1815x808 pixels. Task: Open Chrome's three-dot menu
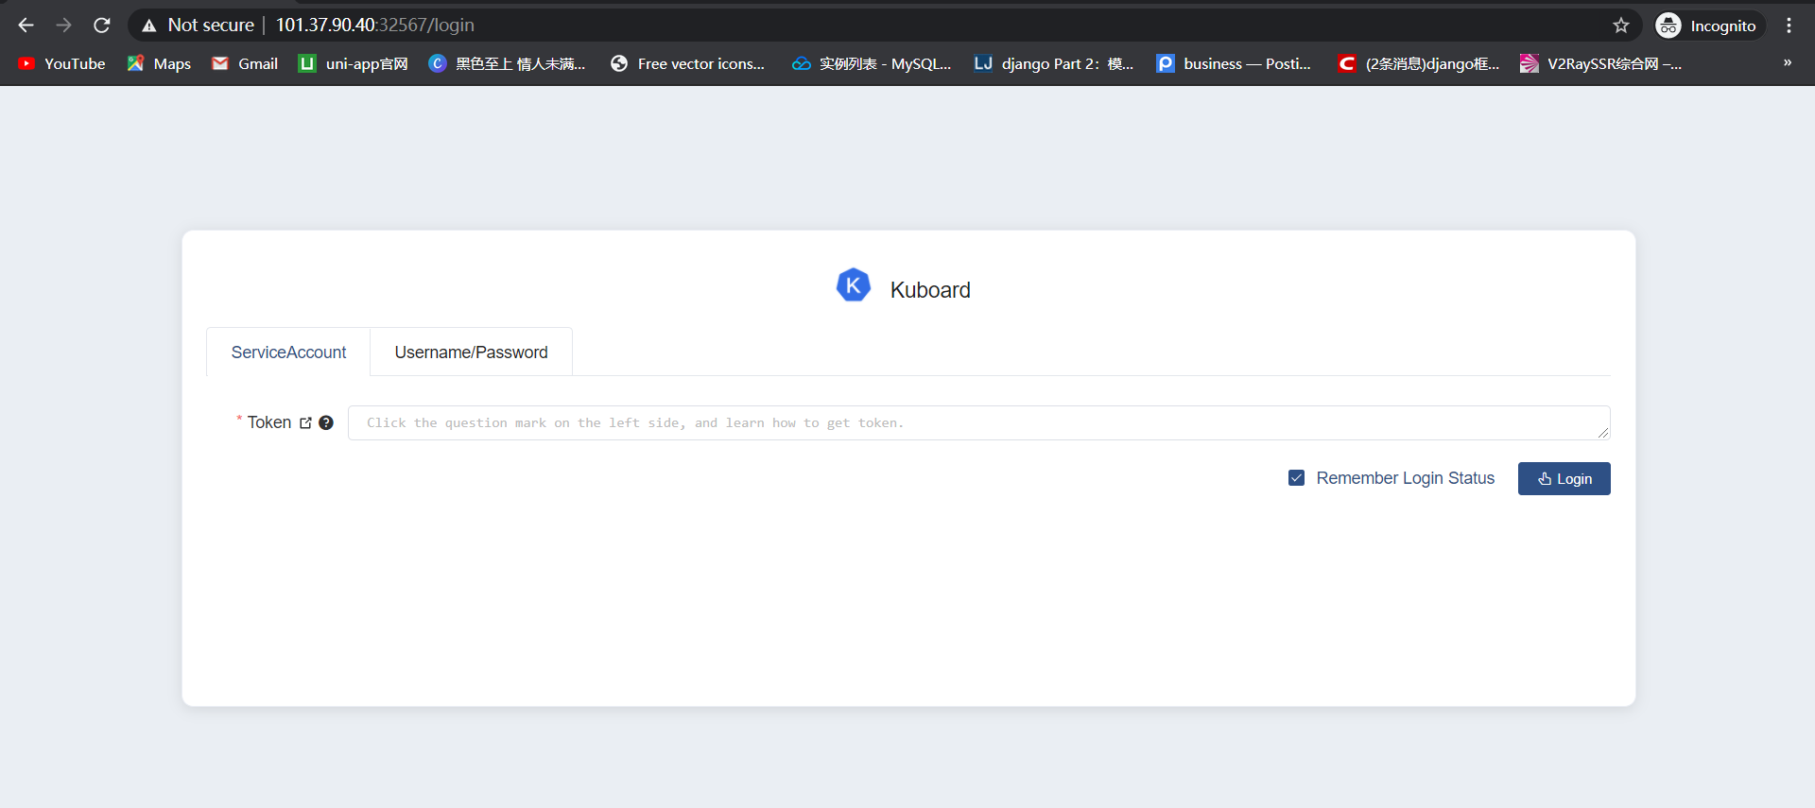pos(1789,26)
